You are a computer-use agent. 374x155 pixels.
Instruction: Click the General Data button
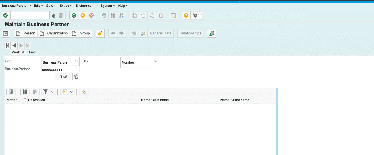point(160,33)
